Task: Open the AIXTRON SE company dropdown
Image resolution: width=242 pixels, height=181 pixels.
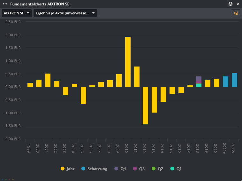Action: click(x=17, y=13)
